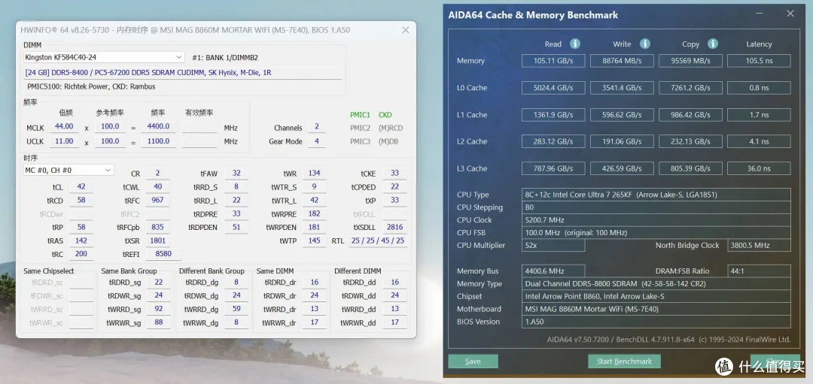
Task: Click the tCL value 42
Action: 81,187
